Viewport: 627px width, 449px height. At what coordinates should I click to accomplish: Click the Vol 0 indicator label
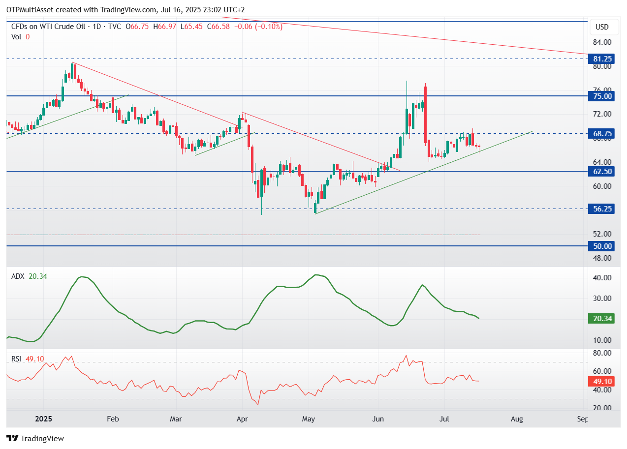coord(20,36)
